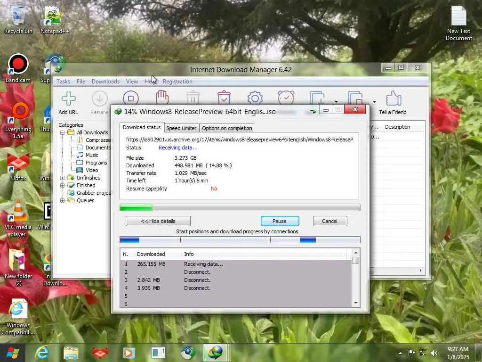Collapse the All Downloads tree node

coord(63,132)
